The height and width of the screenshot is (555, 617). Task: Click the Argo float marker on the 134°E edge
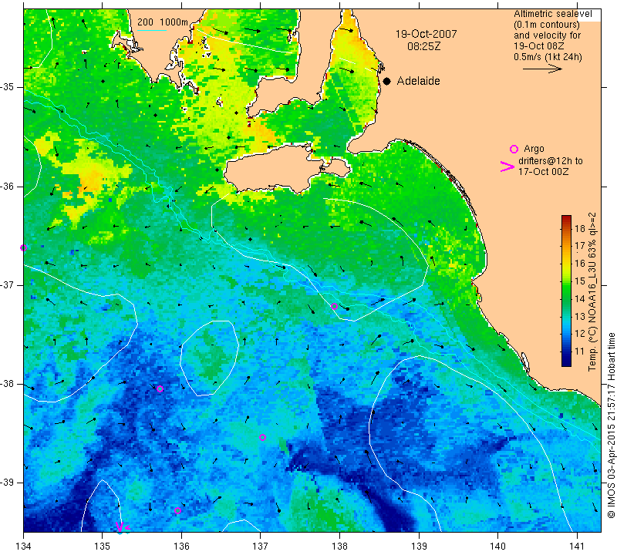pyautogui.click(x=24, y=247)
